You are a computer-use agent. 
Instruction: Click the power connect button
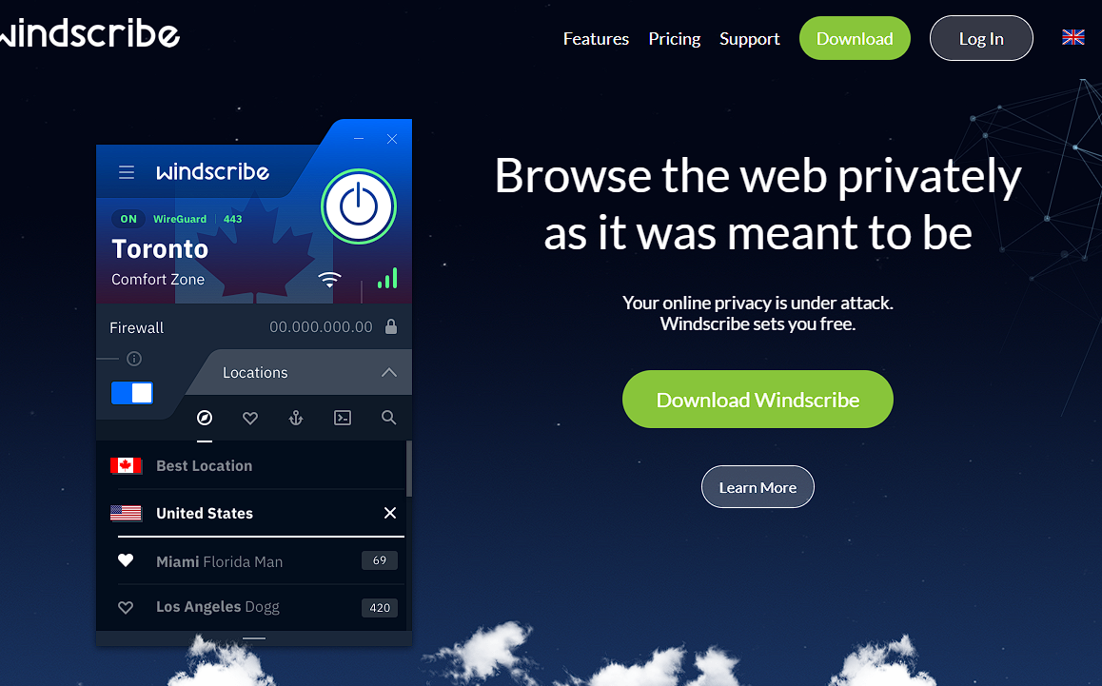(359, 206)
